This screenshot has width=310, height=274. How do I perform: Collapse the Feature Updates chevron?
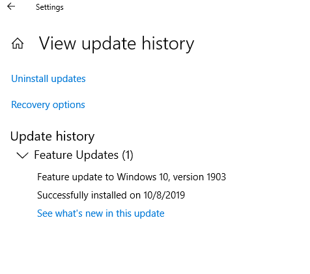tap(22, 156)
